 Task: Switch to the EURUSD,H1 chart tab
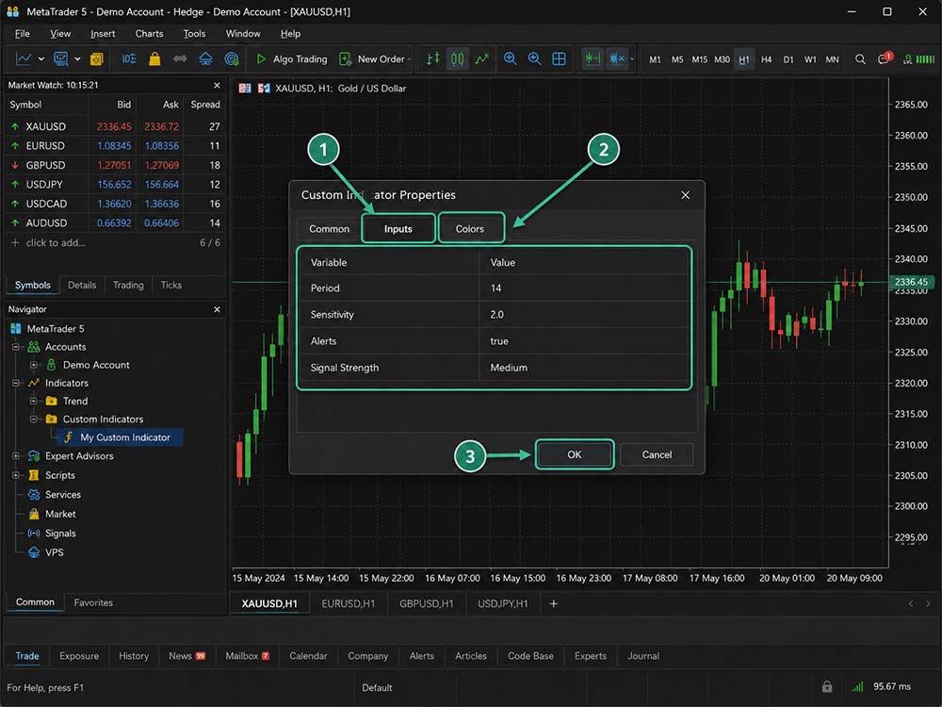coord(348,603)
